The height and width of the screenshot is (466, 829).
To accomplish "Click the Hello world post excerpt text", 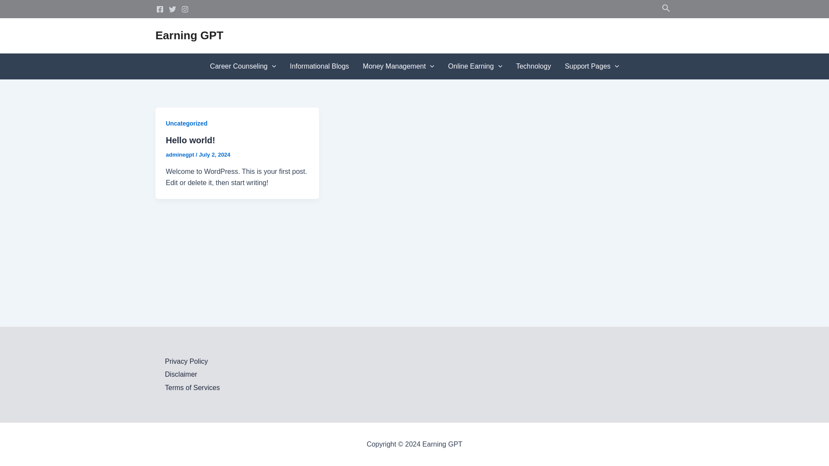I will pyautogui.click(x=236, y=177).
